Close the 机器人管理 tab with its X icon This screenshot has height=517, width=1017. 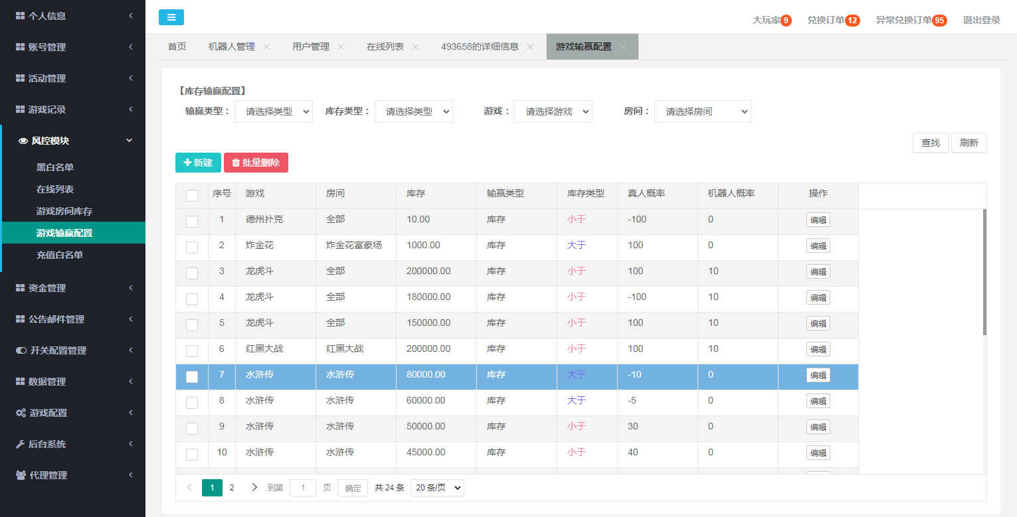pyautogui.click(x=266, y=47)
